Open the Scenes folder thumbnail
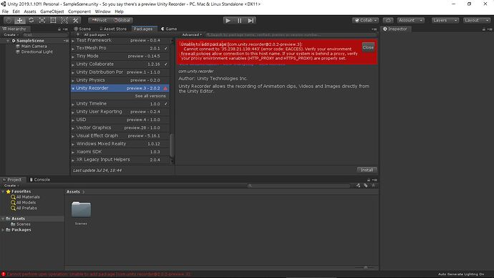The height and width of the screenshot is (278, 494). [81, 210]
